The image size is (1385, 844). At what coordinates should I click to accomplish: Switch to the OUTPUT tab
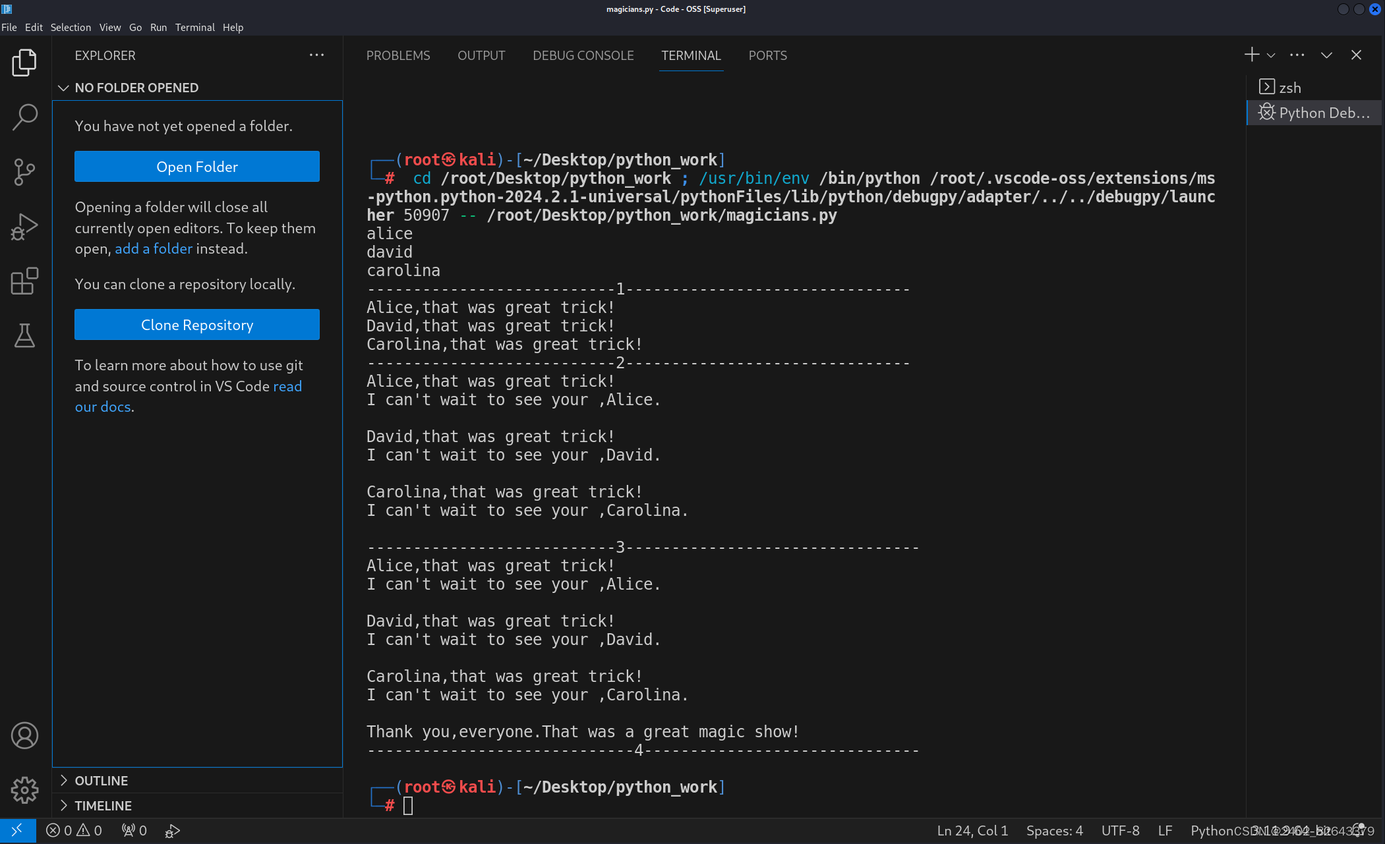481,56
